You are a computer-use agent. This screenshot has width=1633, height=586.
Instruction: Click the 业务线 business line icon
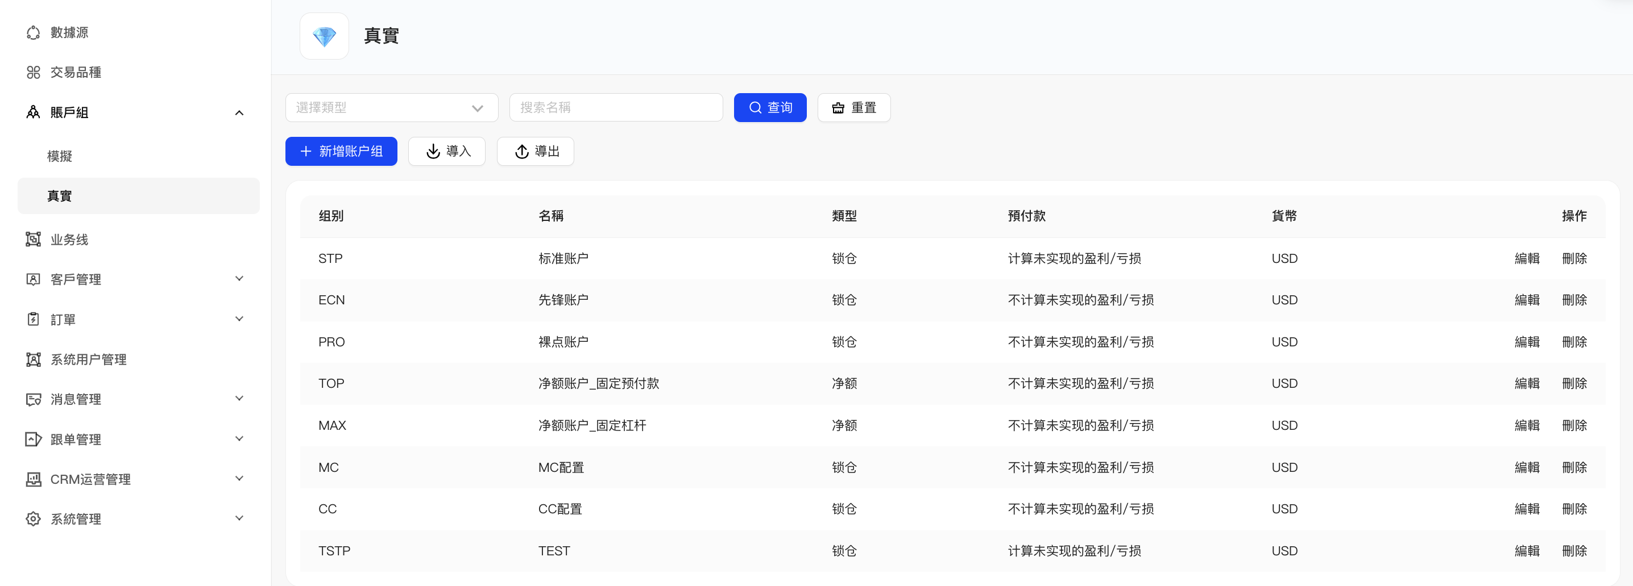click(x=33, y=239)
